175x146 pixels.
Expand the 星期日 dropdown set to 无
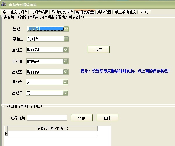(65, 93)
